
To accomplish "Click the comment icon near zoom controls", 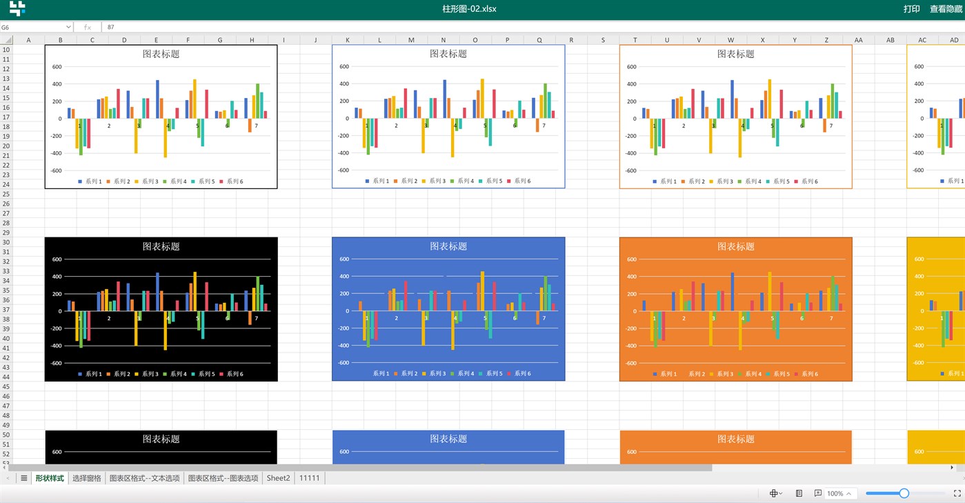I will coord(818,493).
